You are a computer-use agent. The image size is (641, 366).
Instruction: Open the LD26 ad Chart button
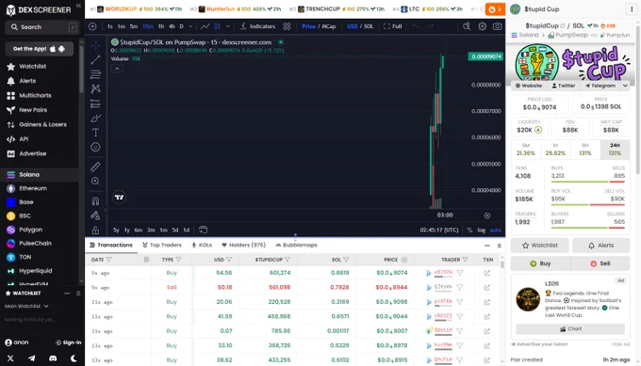tap(570, 329)
